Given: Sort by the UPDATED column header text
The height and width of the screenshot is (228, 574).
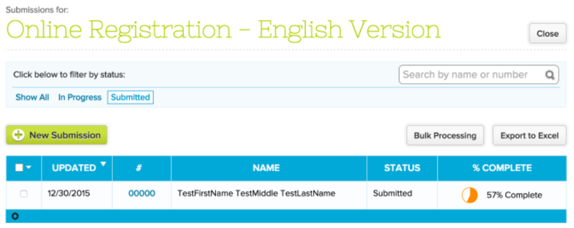Looking at the screenshot, I should pyautogui.click(x=74, y=168).
